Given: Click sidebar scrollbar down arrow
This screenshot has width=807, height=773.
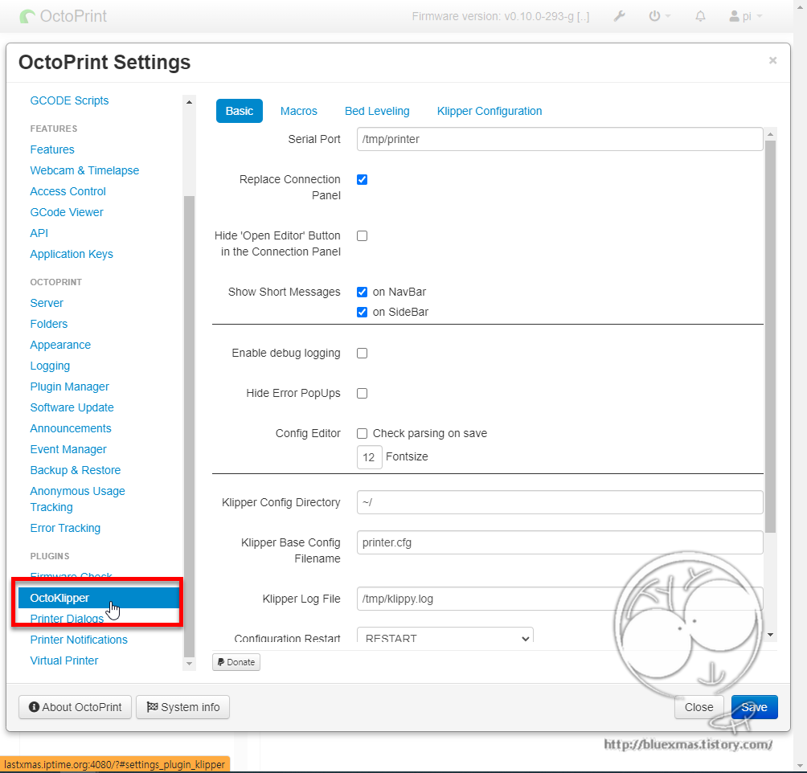Looking at the screenshot, I should point(190,664).
